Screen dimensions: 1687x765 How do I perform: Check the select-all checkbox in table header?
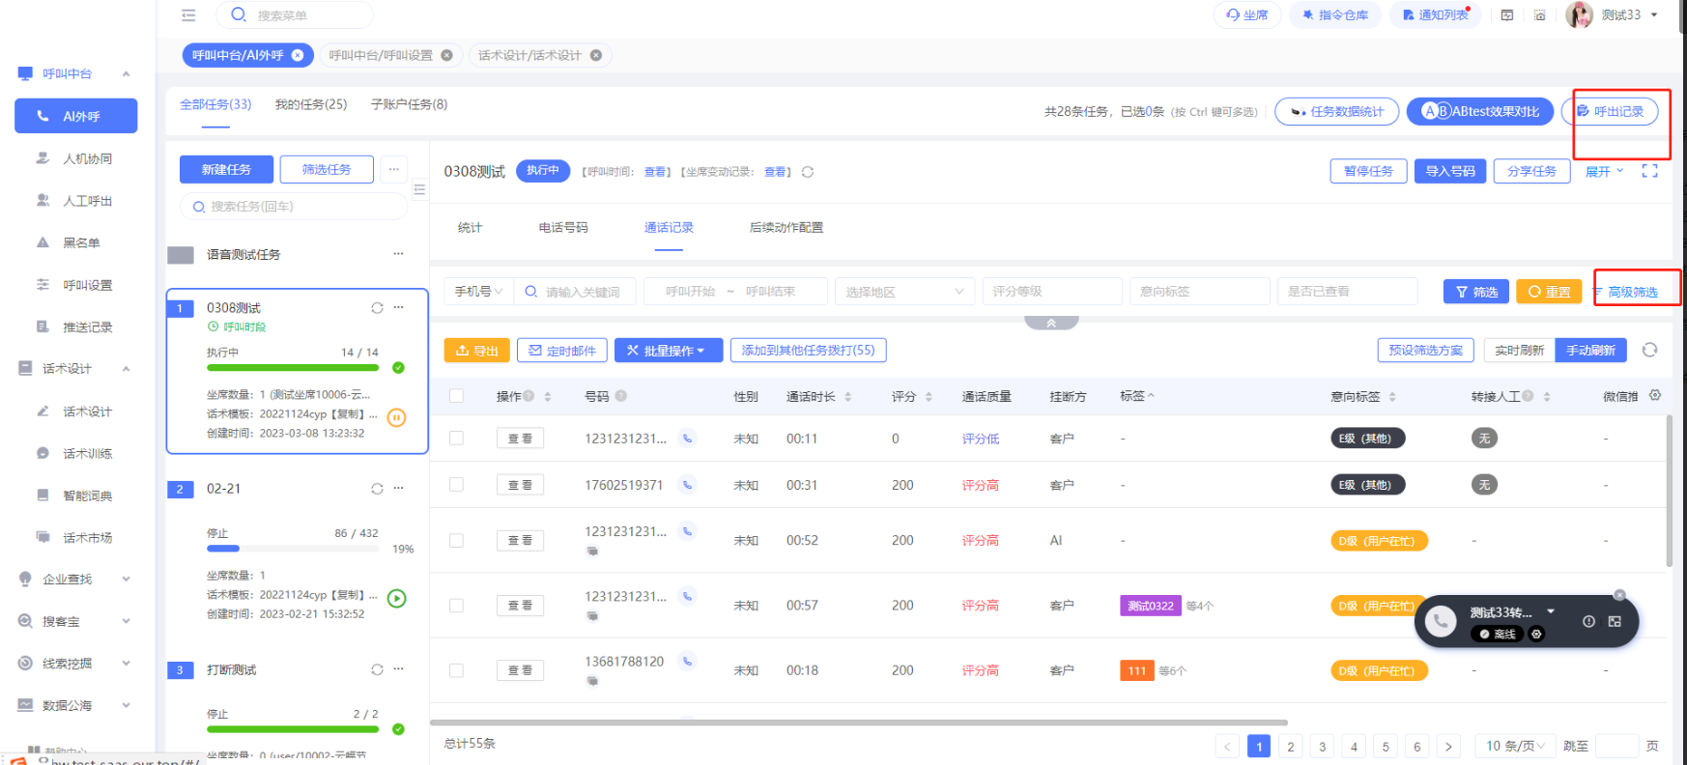click(x=456, y=396)
